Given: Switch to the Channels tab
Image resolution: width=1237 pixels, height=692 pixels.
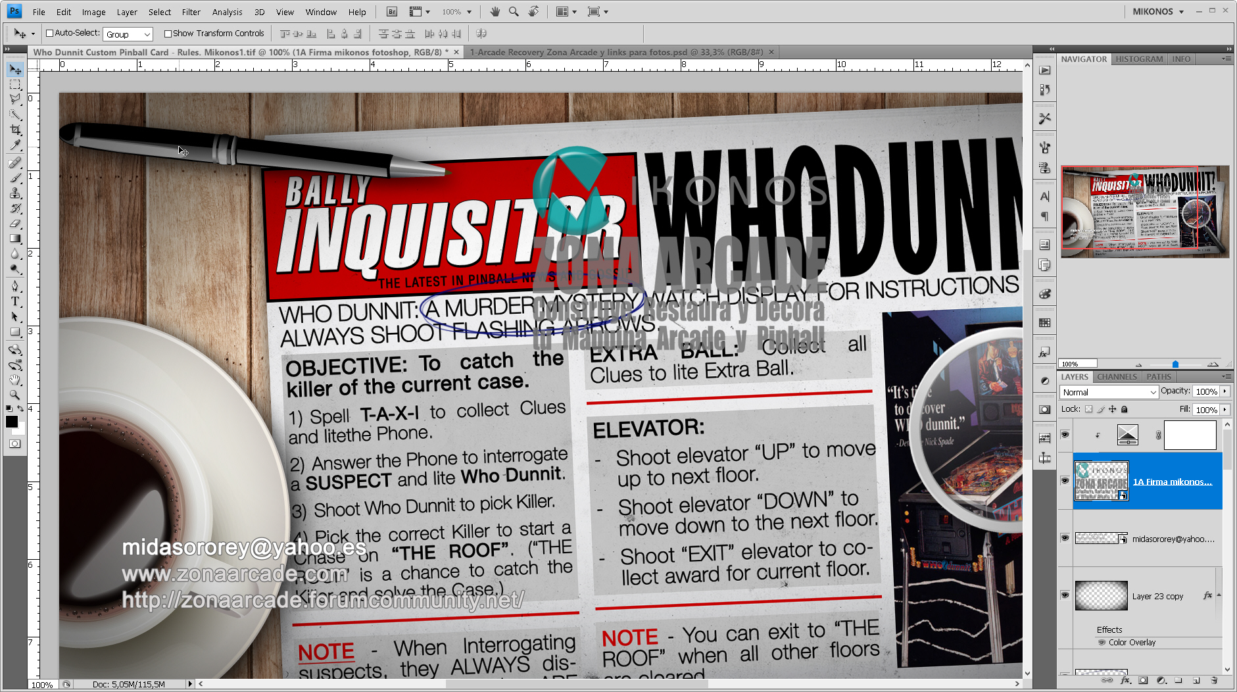Looking at the screenshot, I should (1117, 377).
